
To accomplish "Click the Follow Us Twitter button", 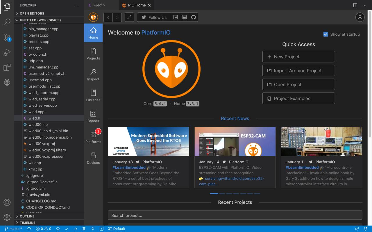I will click(x=154, y=17).
